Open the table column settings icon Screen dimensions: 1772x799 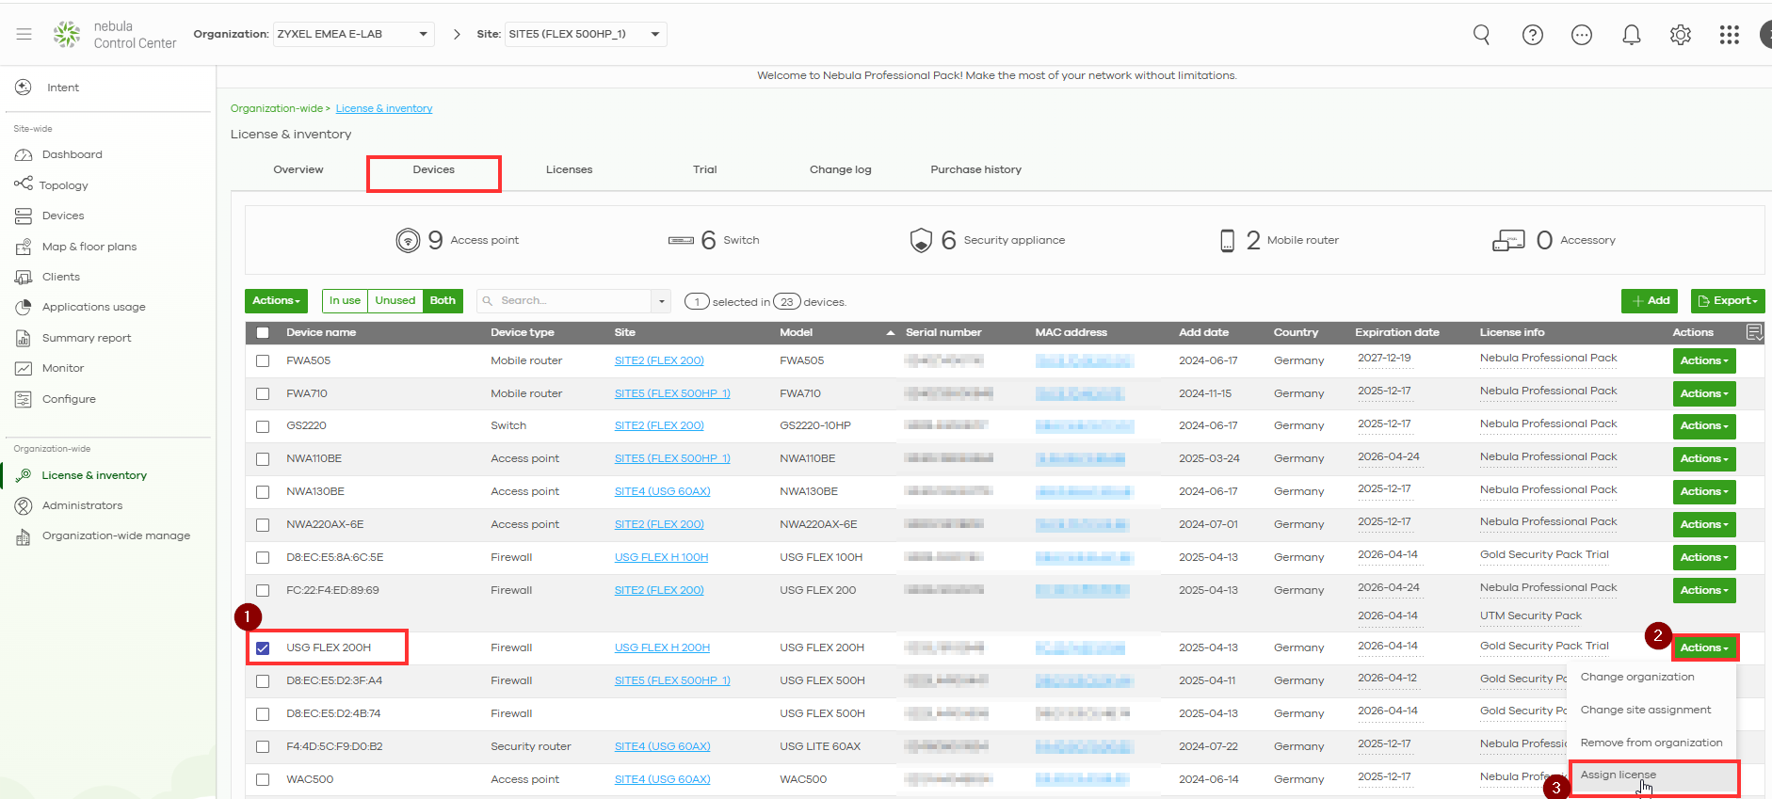point(1754,332)
